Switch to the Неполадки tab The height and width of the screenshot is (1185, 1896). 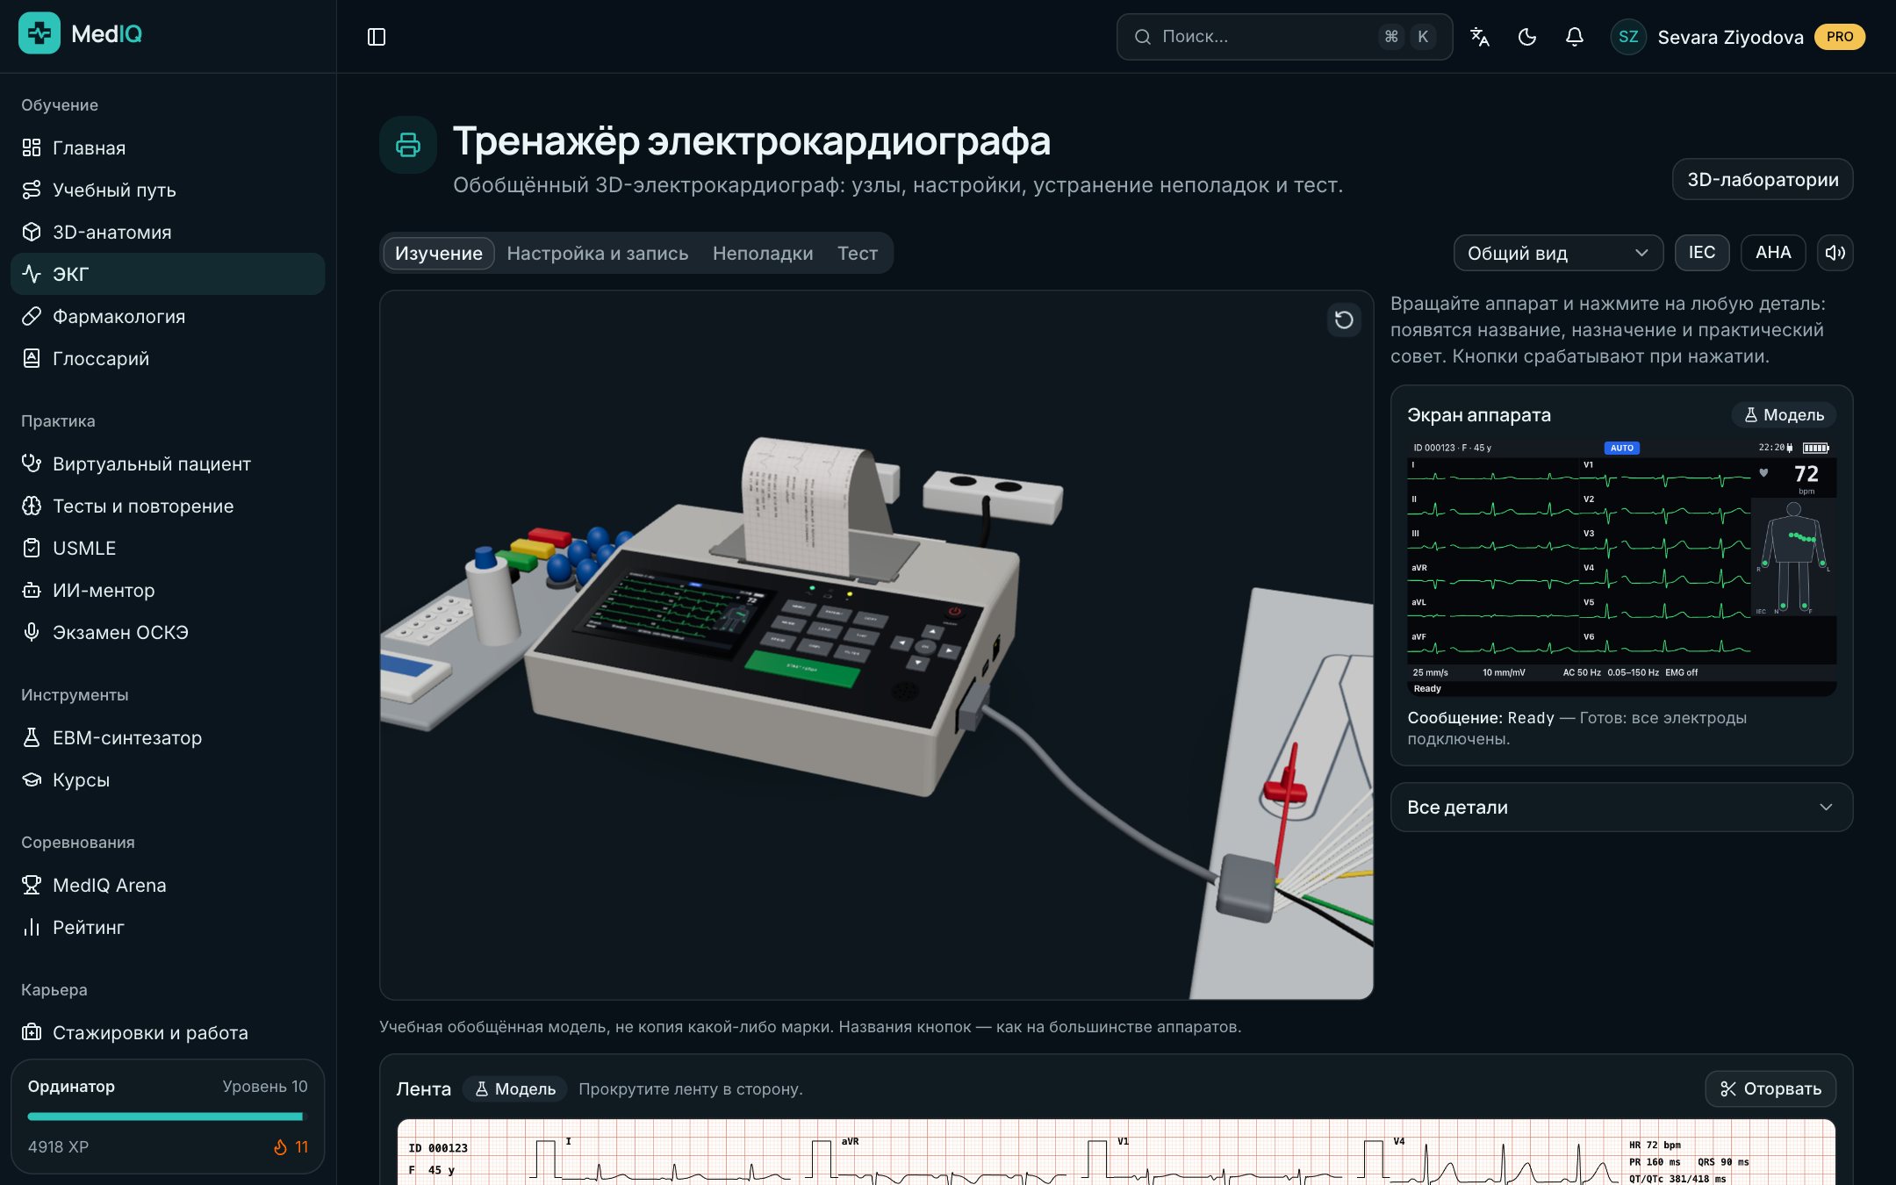coord(763,253)
